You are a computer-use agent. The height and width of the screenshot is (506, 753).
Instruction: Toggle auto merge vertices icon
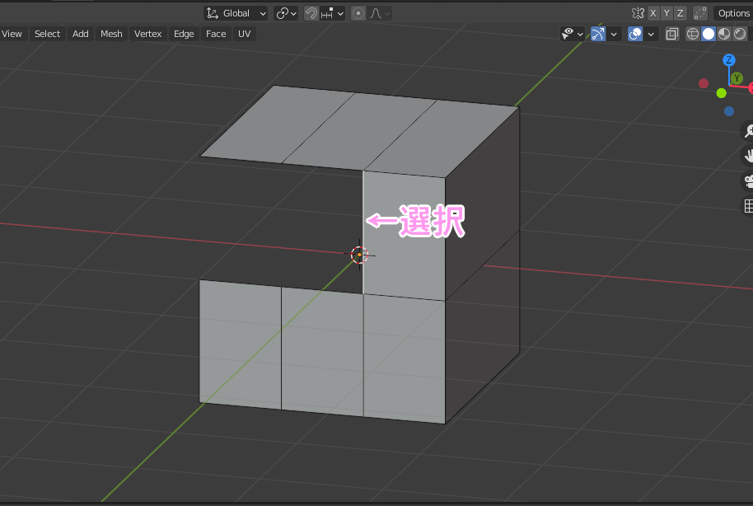click(x=700, y=13)
